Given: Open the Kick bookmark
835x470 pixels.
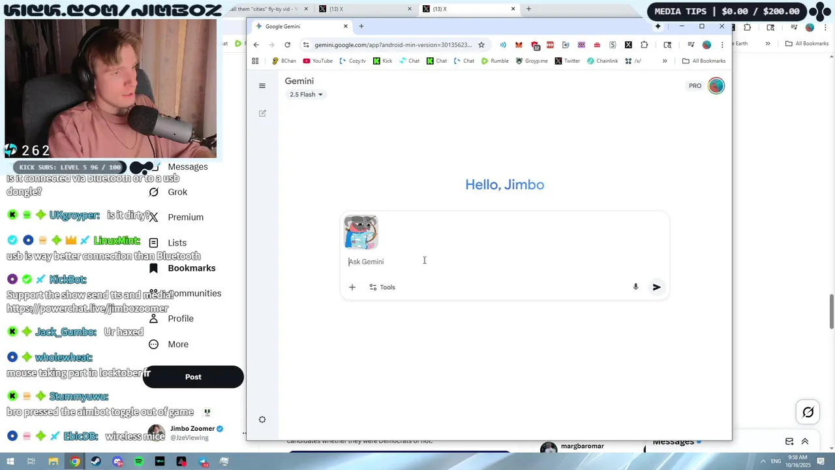Looking at the screenshot, I should coord(383,61).
